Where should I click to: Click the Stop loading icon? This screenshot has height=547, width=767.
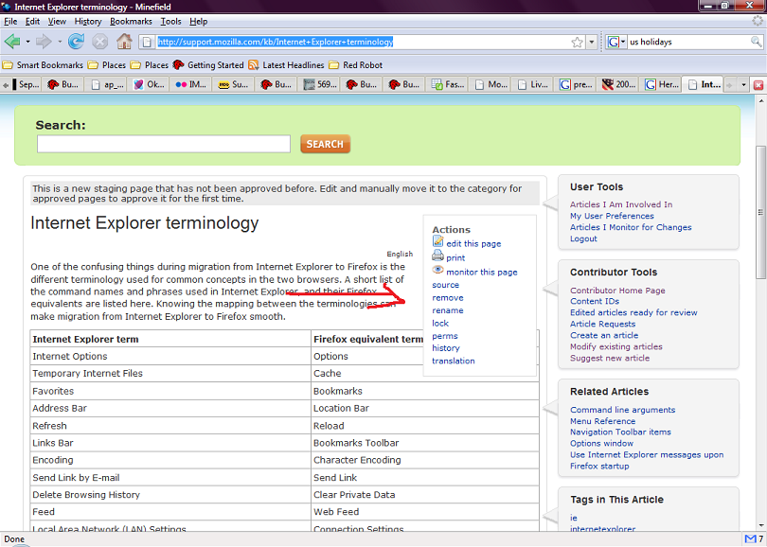tap(100, 42)
